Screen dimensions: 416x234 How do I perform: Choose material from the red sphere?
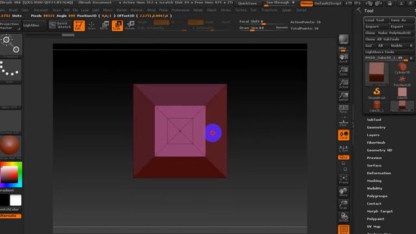pos(10,146)
